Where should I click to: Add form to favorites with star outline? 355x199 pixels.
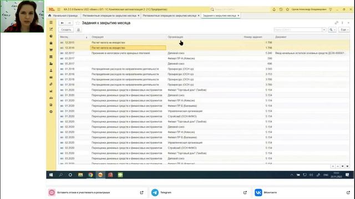pyautogui.click(x=78, y=23)
